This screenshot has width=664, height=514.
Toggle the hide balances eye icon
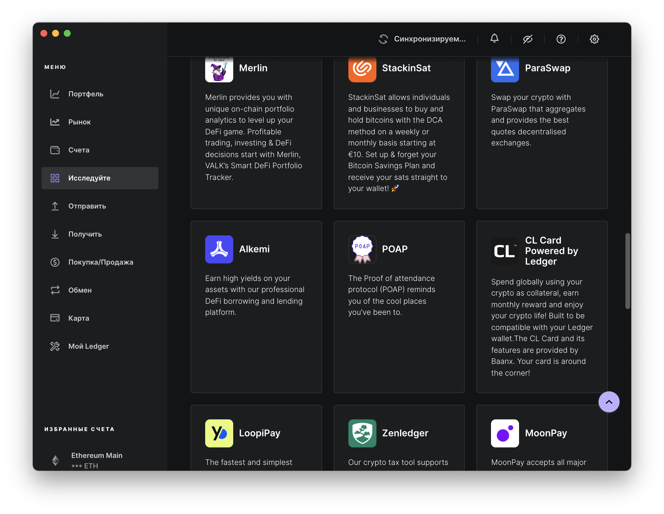[x=528, y=39]
